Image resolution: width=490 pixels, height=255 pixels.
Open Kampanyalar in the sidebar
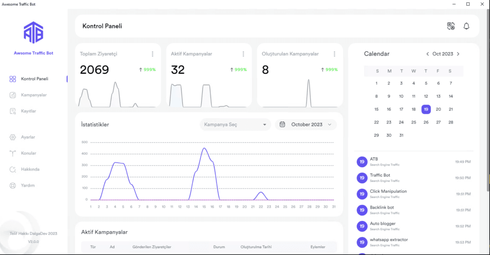[33, 95]
